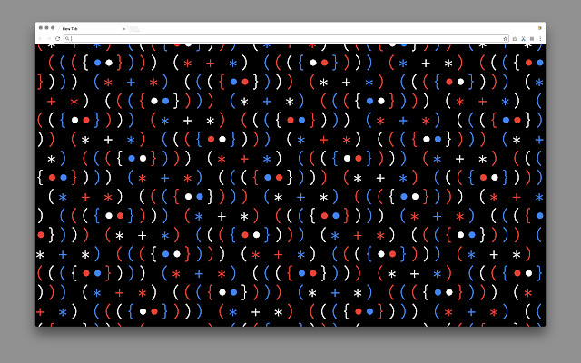Open the three-dot browser menu
The width and height of the screenshot is (581, 363).
(540, 38)
